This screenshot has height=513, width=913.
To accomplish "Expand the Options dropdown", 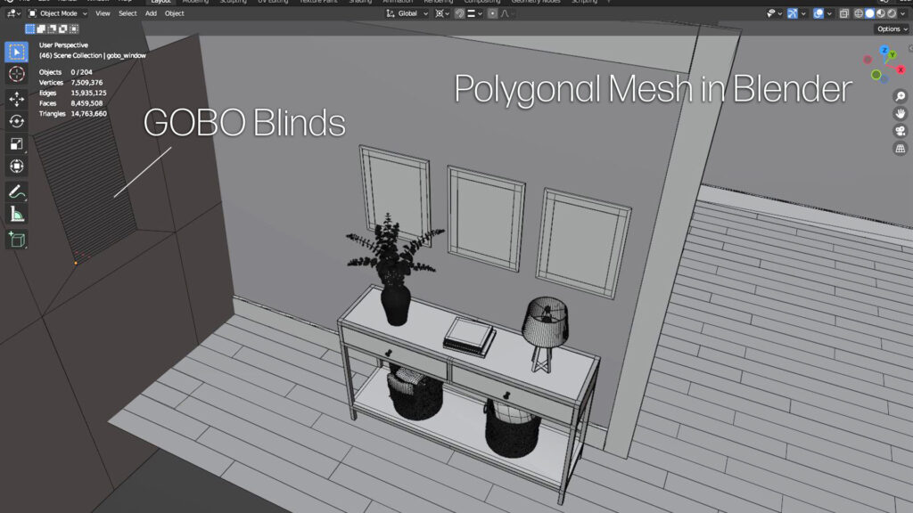I will [892, 29].
